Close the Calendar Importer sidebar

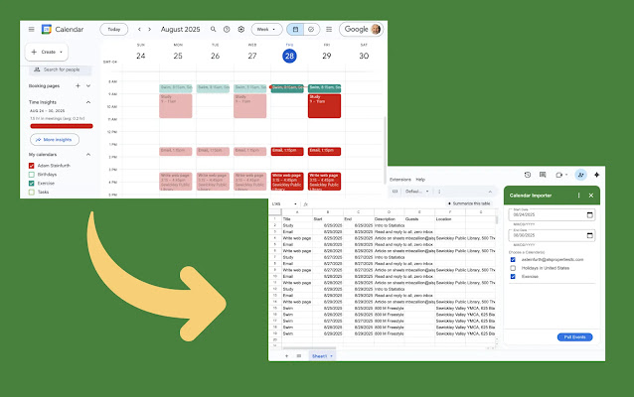[591, 196]
